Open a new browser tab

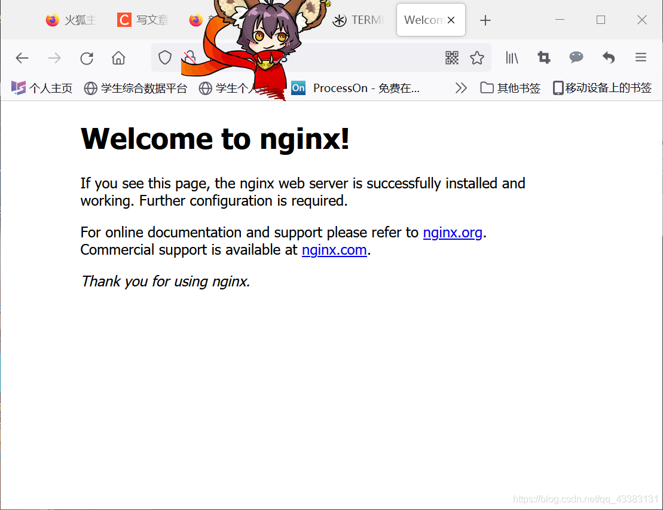click(485, 20)
